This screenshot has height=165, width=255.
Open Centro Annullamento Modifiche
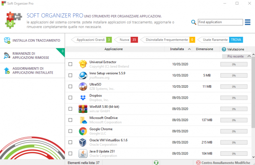pyautogui.click(x=223, y=162)
